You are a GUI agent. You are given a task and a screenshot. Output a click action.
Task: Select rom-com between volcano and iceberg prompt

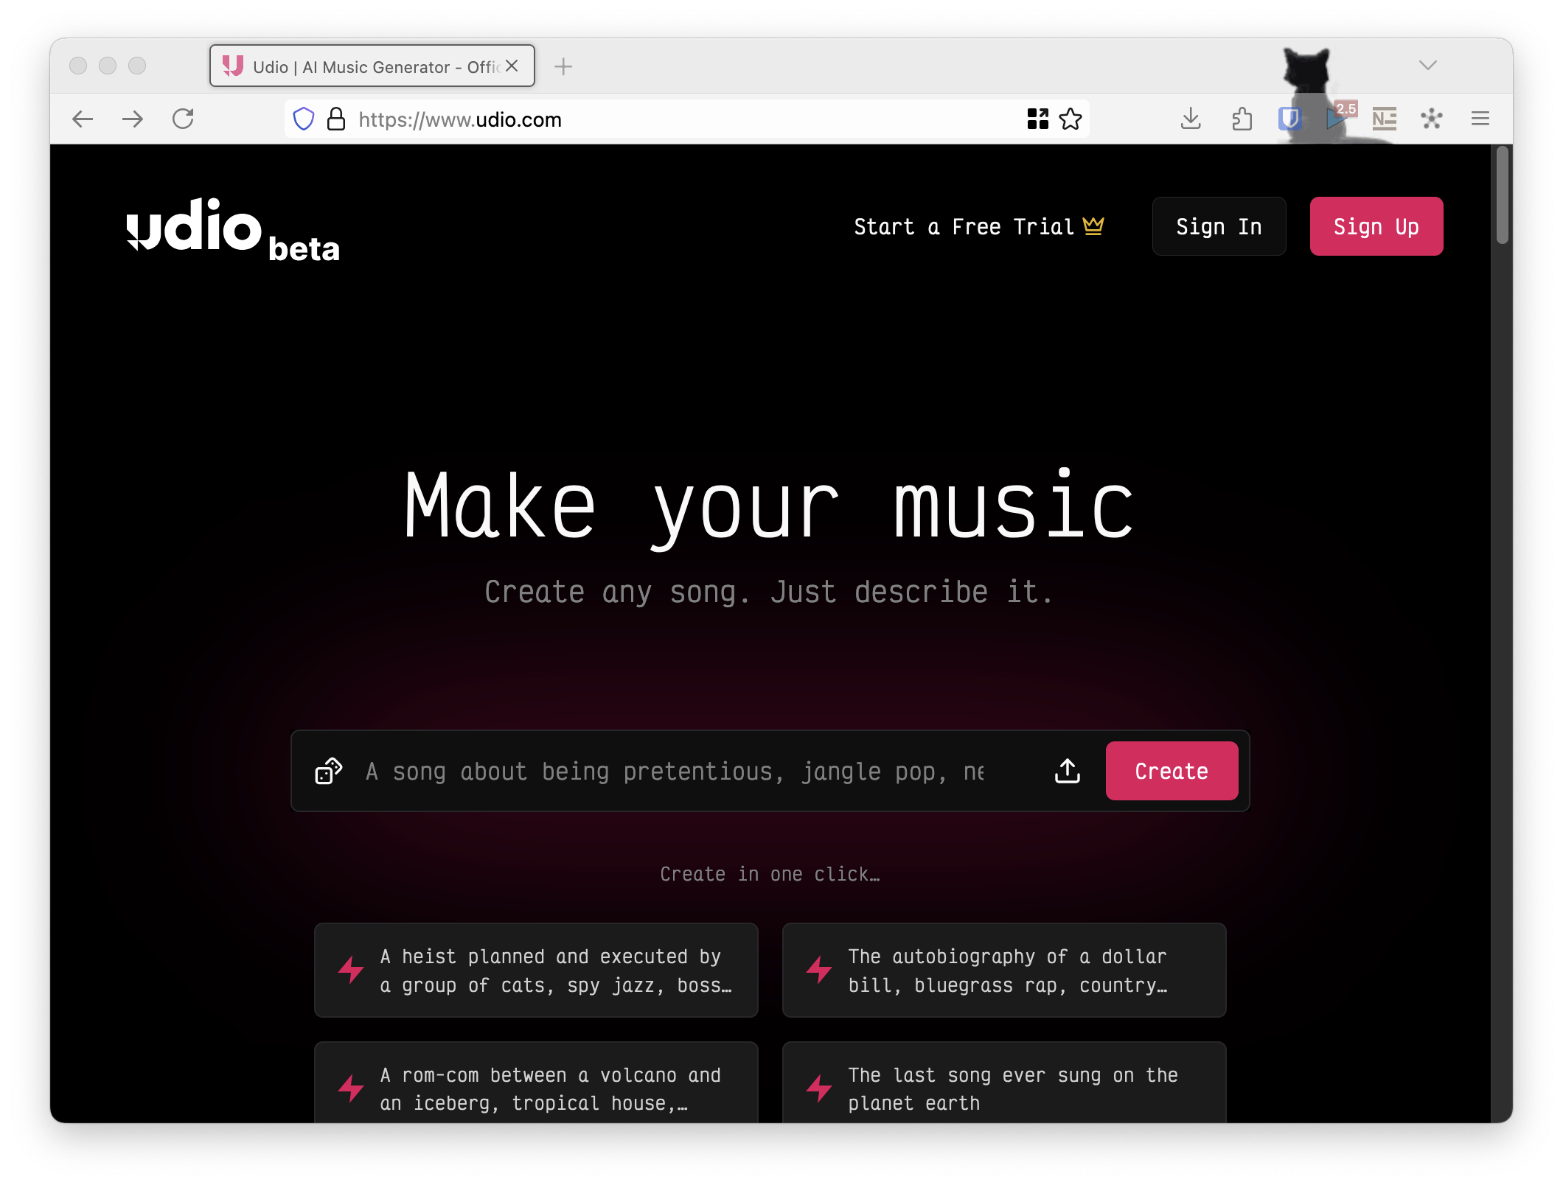(x=536, y=1083)
